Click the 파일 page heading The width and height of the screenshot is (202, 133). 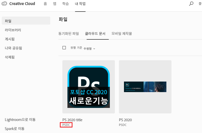[x=63, y=19]
